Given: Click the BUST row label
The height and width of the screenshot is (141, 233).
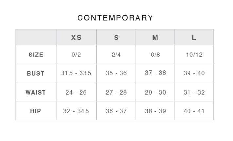Looking at the screenshot, I should point(36,73).
